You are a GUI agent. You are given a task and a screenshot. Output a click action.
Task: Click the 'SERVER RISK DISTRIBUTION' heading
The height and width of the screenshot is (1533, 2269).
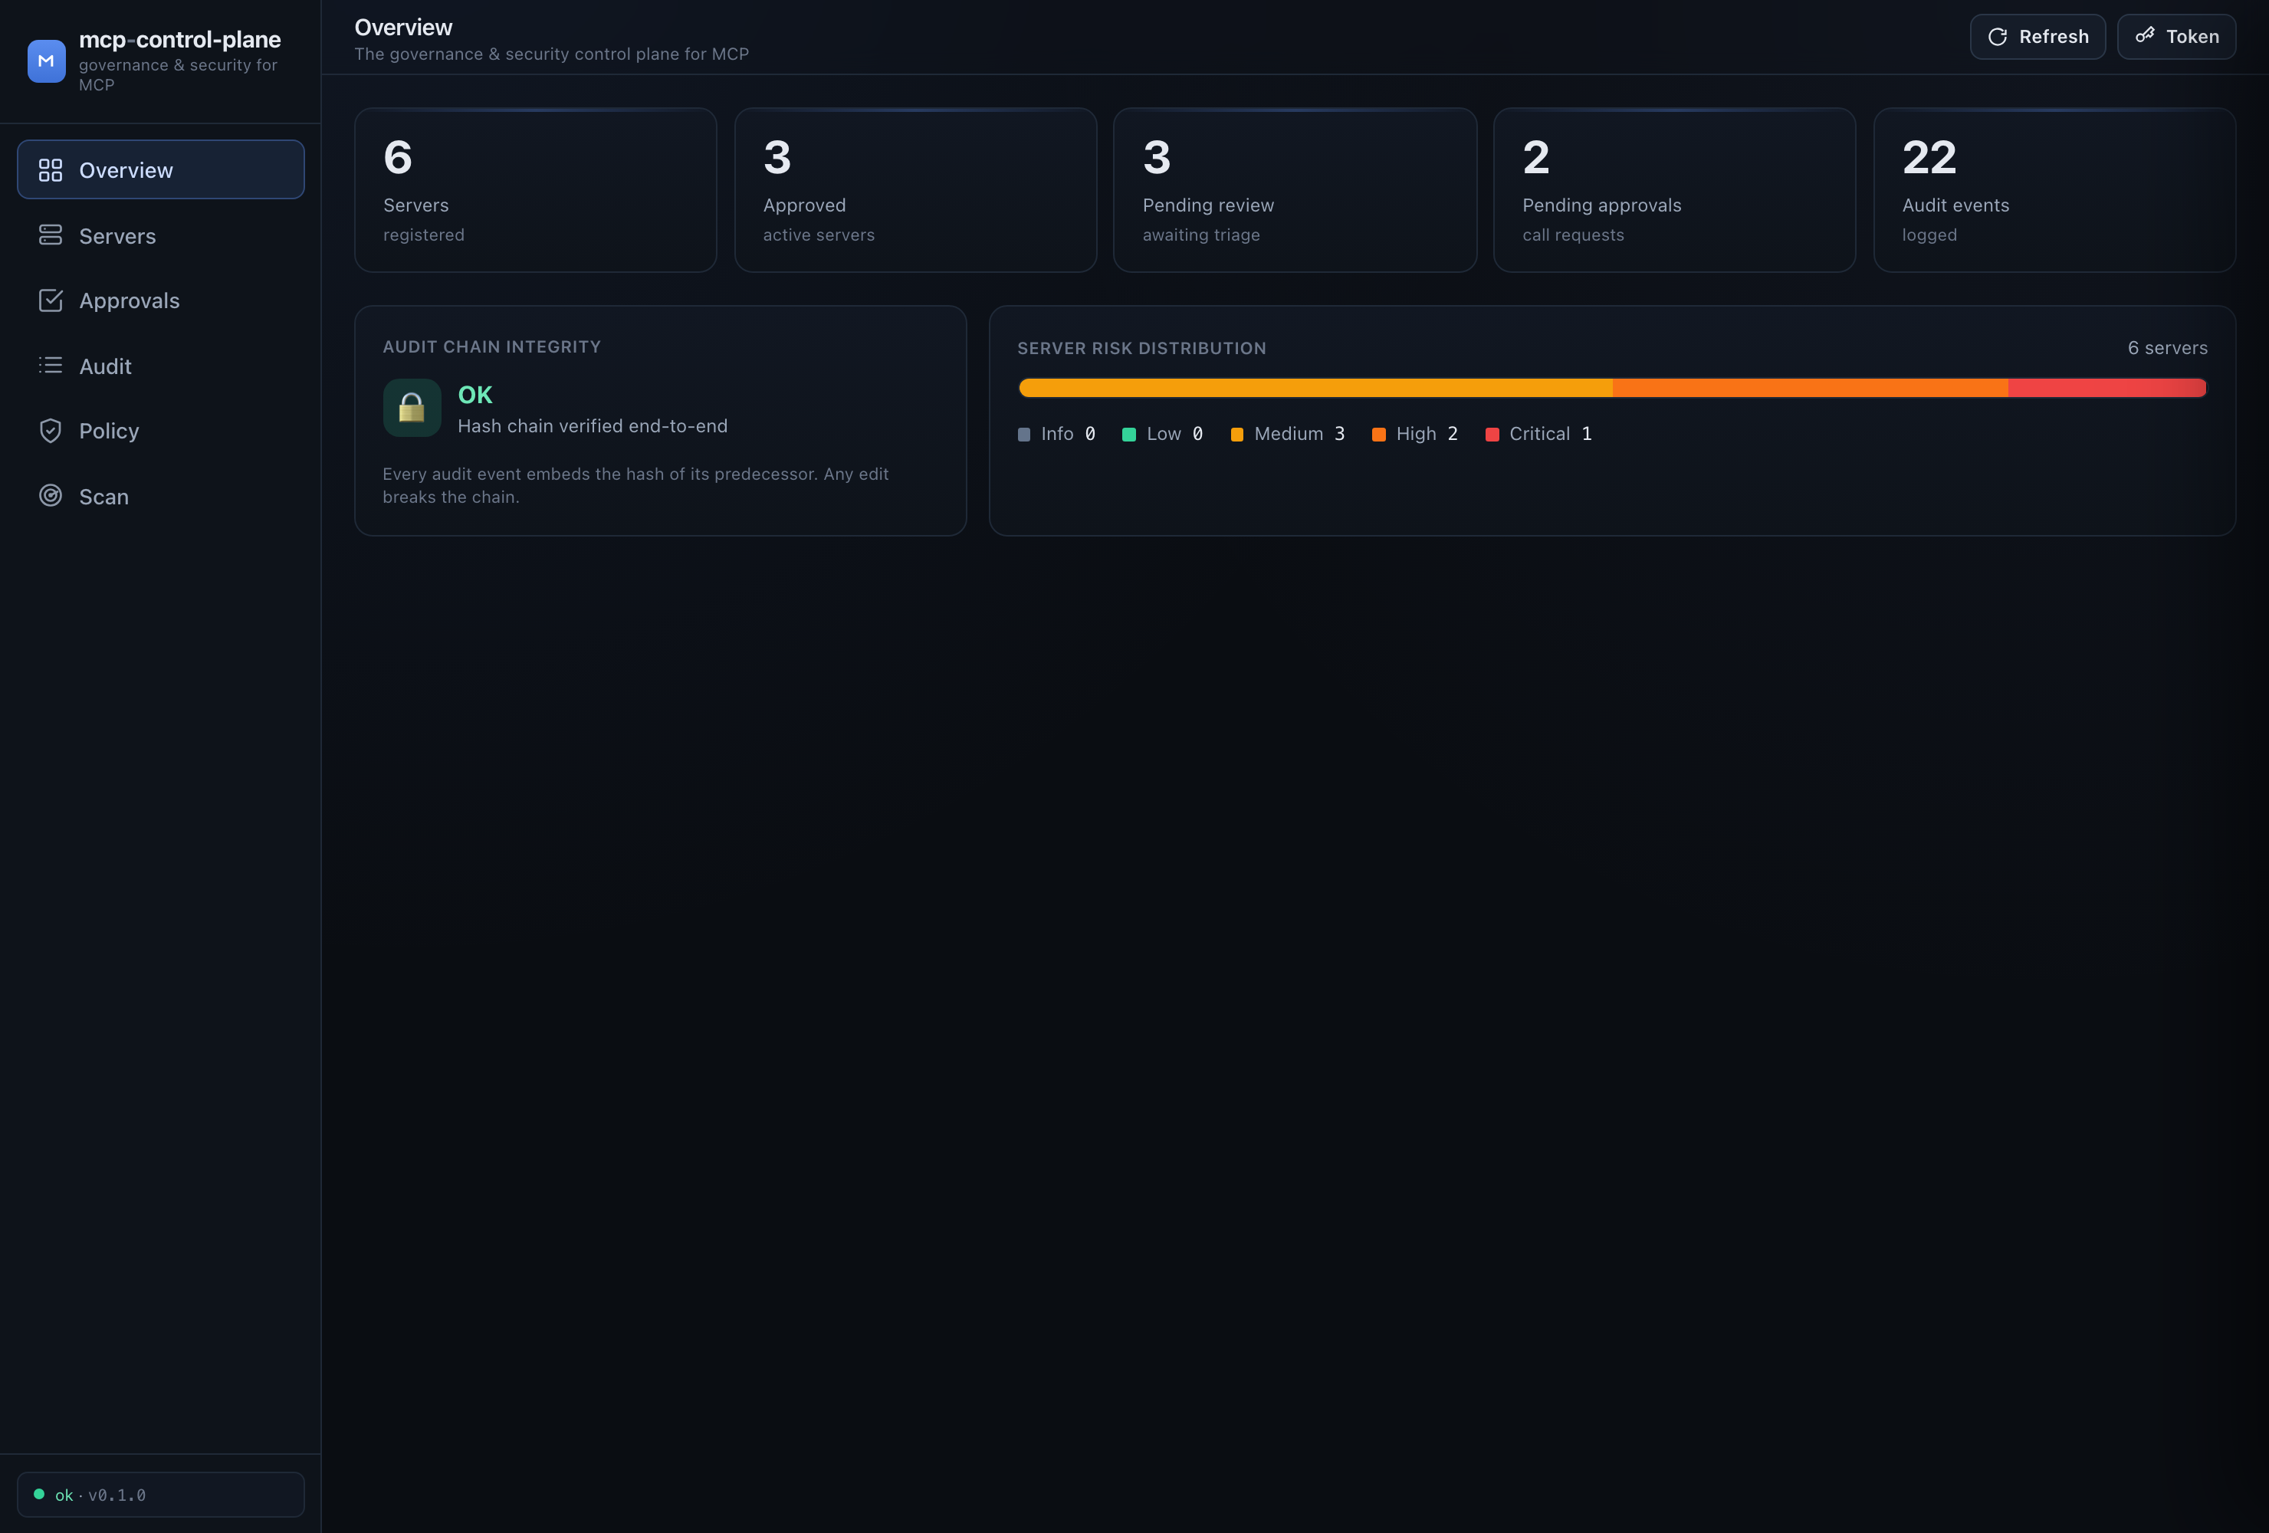click(1141, 349)
